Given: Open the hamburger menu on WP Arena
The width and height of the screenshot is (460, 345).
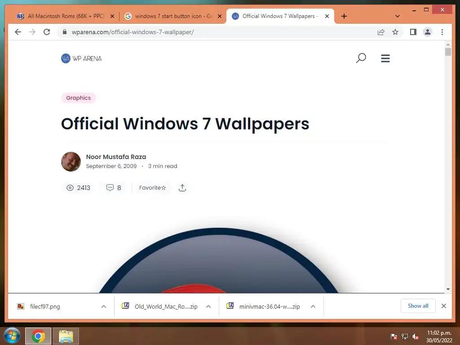Looking at the screenshot, I should tap(385, 58).
